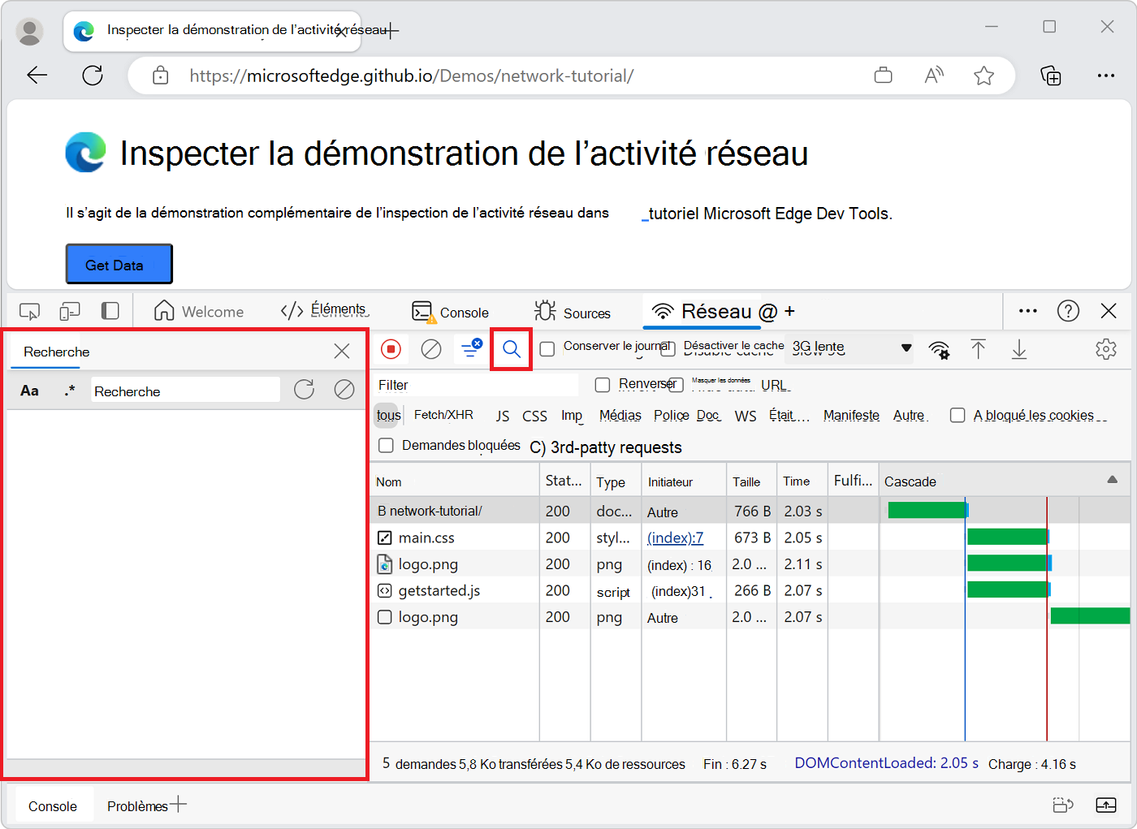The width and height of the screenshot is (1137, 829).
Task: Open DevTools settings gear
Action: (x=1106, y=349)
